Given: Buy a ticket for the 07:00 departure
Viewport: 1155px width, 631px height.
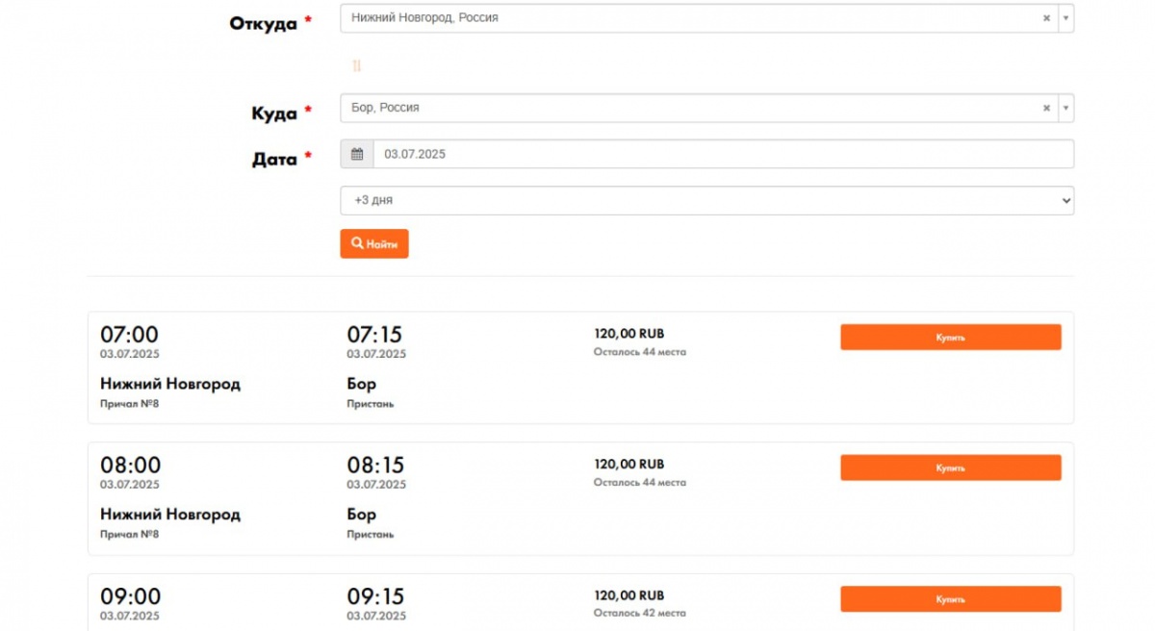Looking at the screenshot, I should coord(950,338).
